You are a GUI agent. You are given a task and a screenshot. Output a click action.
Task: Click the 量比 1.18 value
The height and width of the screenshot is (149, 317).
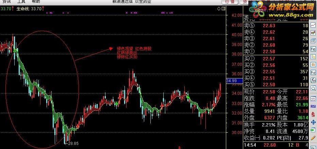(x=303, y=111)
